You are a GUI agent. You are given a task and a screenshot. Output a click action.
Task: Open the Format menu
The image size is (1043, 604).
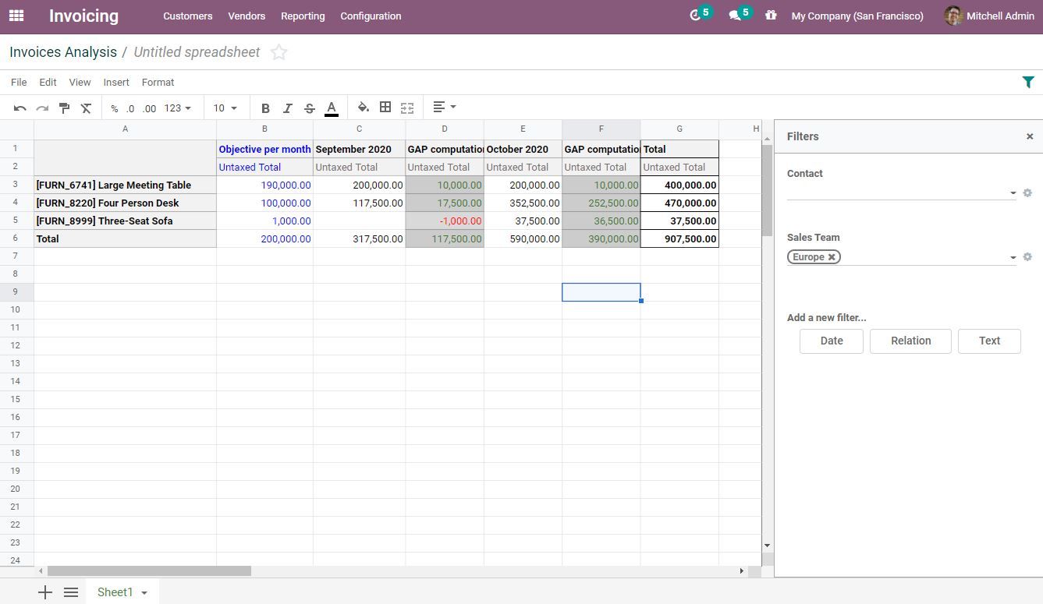[158, 82]
